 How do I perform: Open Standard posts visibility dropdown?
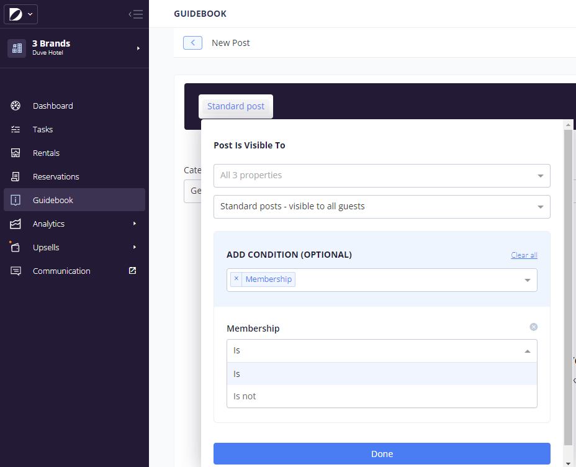click(381, 207)
